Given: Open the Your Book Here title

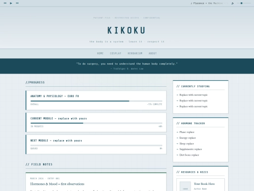Looking at the screenshot, I should [204, 184].
